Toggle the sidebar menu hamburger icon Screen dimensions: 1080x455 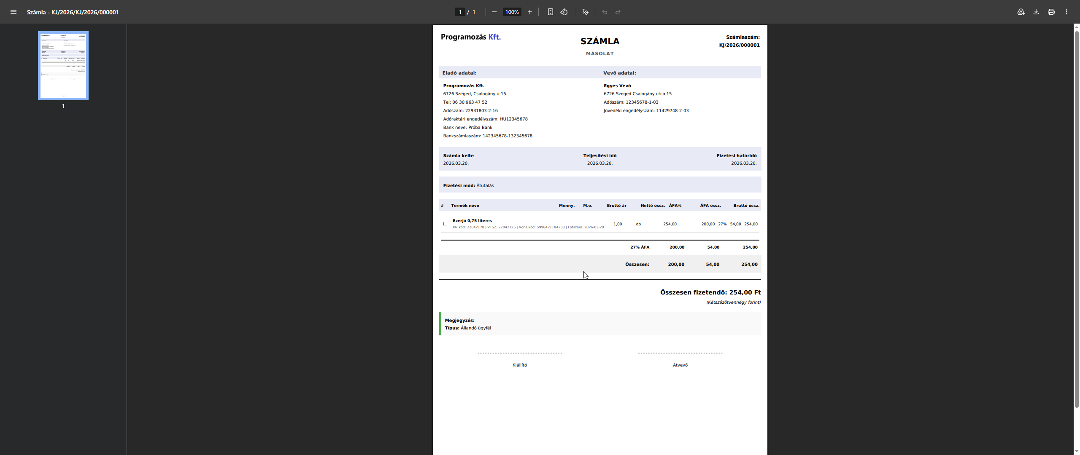13,12
